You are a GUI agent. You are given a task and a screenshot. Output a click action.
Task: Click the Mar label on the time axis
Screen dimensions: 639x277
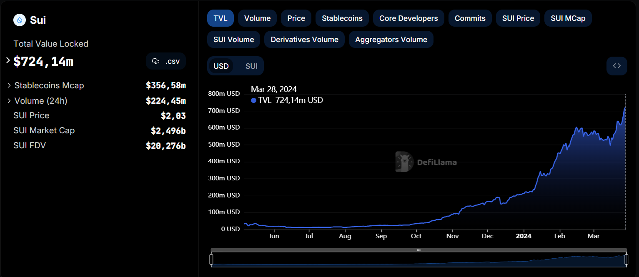(594, 236)
